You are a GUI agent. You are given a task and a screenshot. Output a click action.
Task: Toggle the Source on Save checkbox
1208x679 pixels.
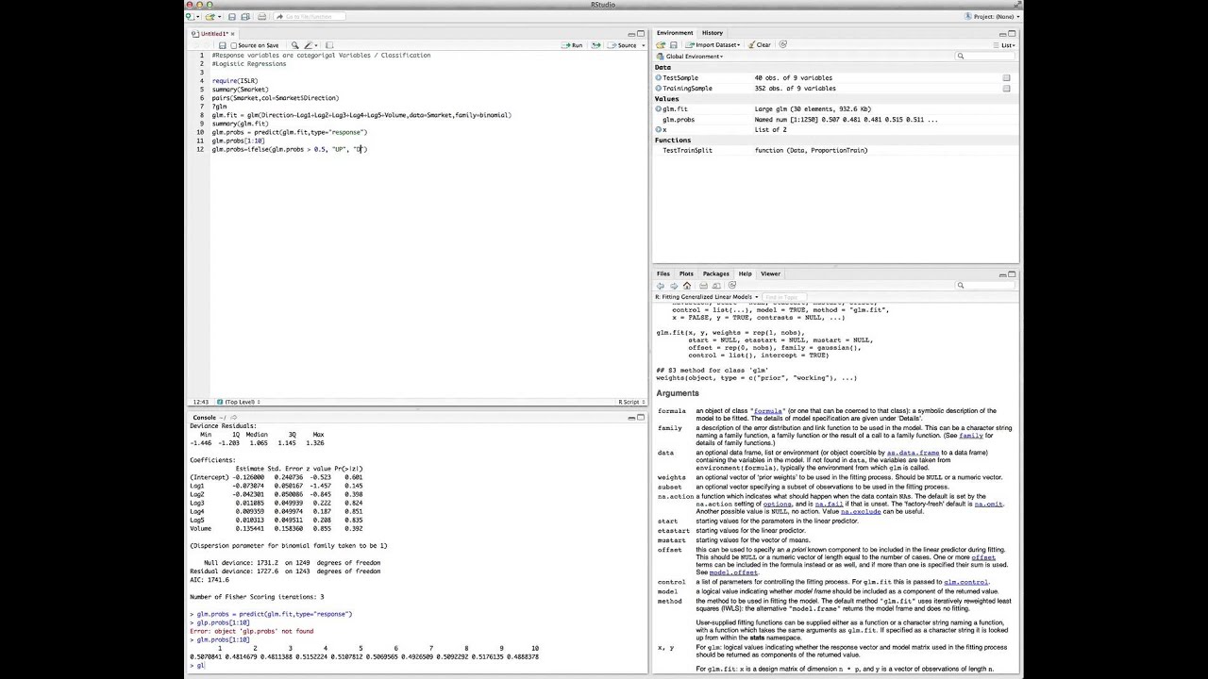pyautogui.click(x=234, y=45)
